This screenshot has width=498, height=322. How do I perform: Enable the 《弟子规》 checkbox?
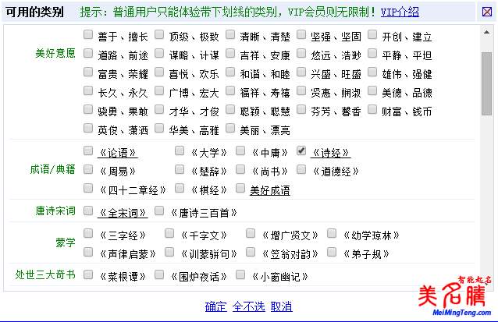tap(333, 253)
